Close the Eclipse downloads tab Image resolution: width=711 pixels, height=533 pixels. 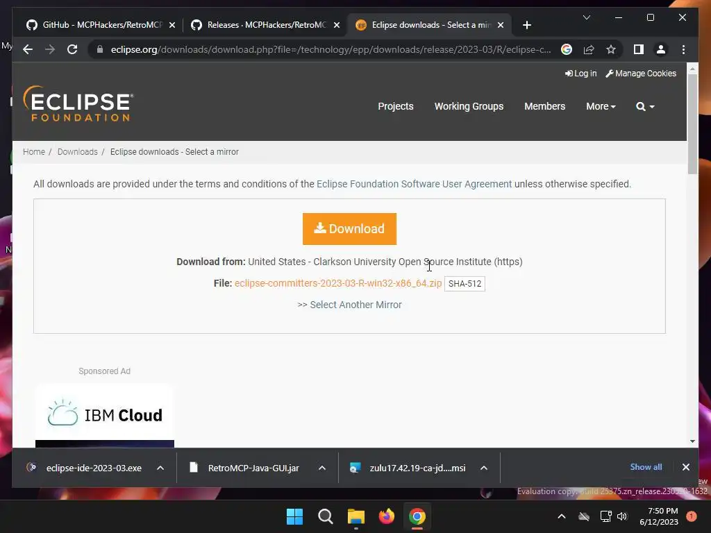pyautogui.click(x=501, y=25)
